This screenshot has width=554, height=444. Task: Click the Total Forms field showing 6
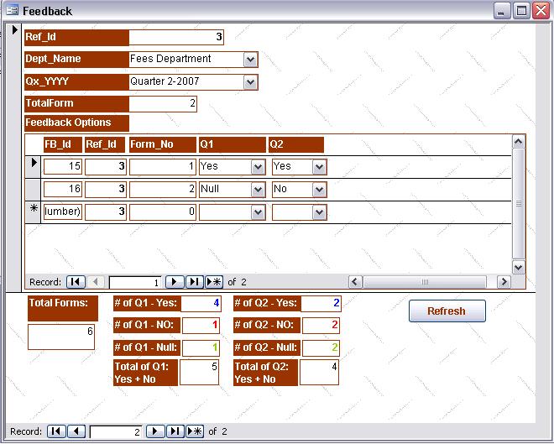61,337
